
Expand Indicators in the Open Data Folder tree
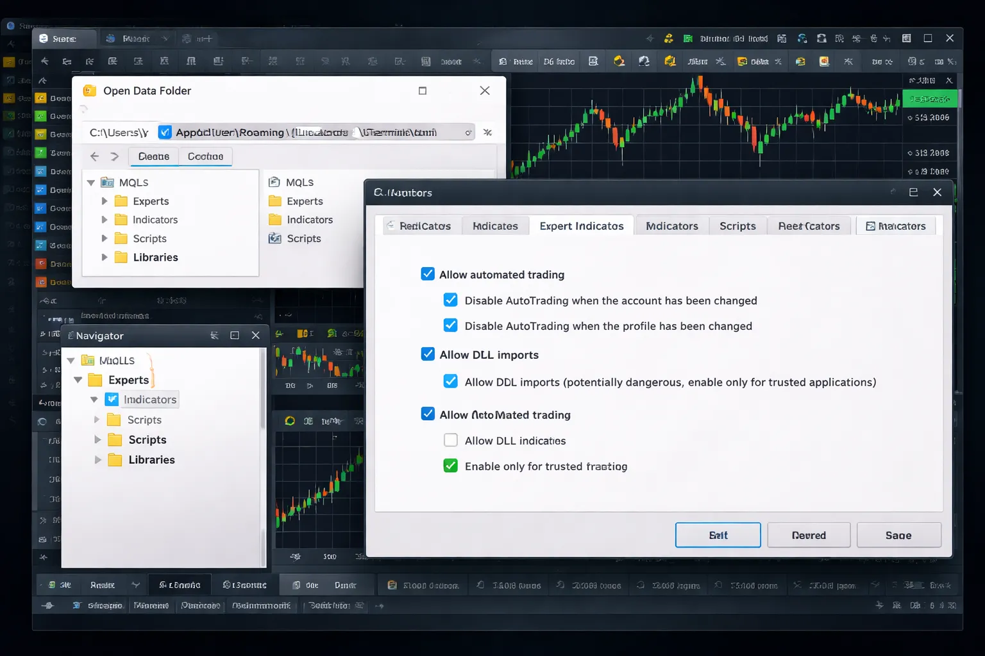point(105,220)
